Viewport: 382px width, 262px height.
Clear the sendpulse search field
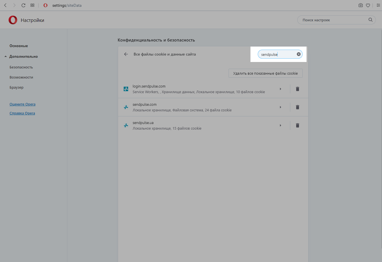(x=299, y=54)
